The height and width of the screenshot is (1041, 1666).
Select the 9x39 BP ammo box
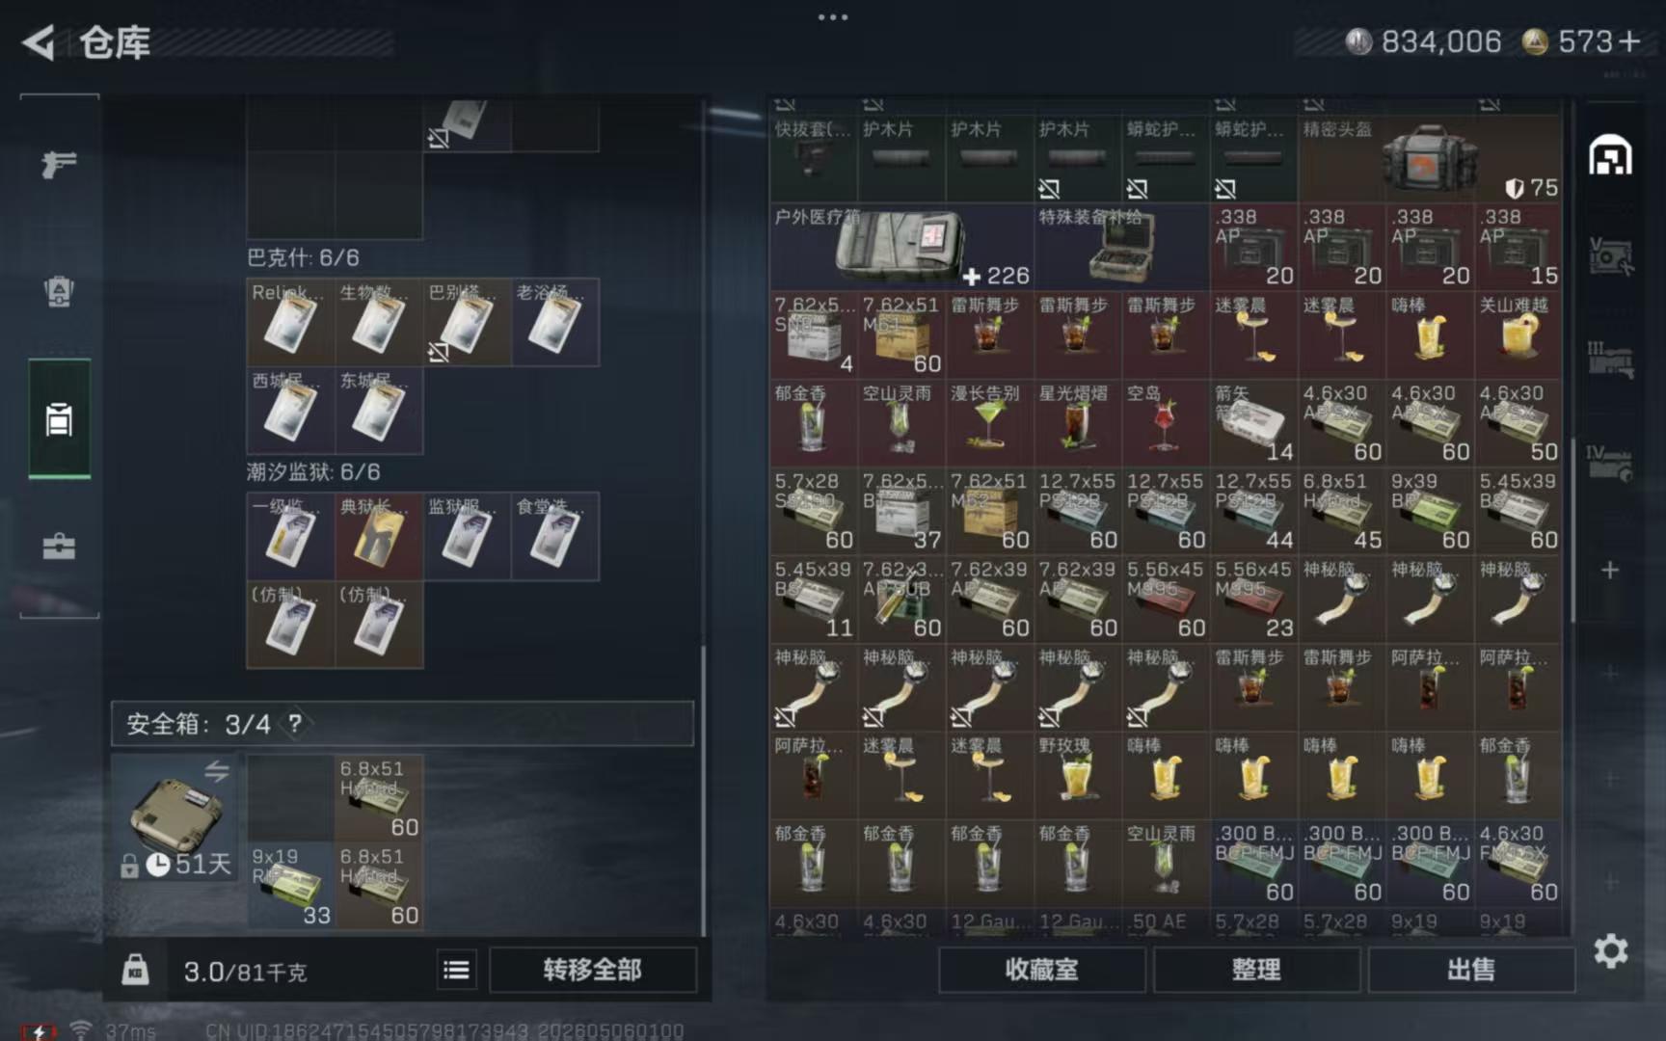coord(1430,511)
